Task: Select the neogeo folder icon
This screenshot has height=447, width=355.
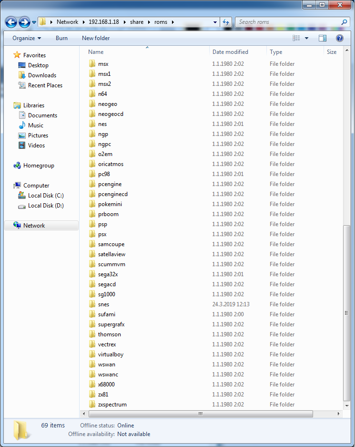Action: tap(92, 104)
